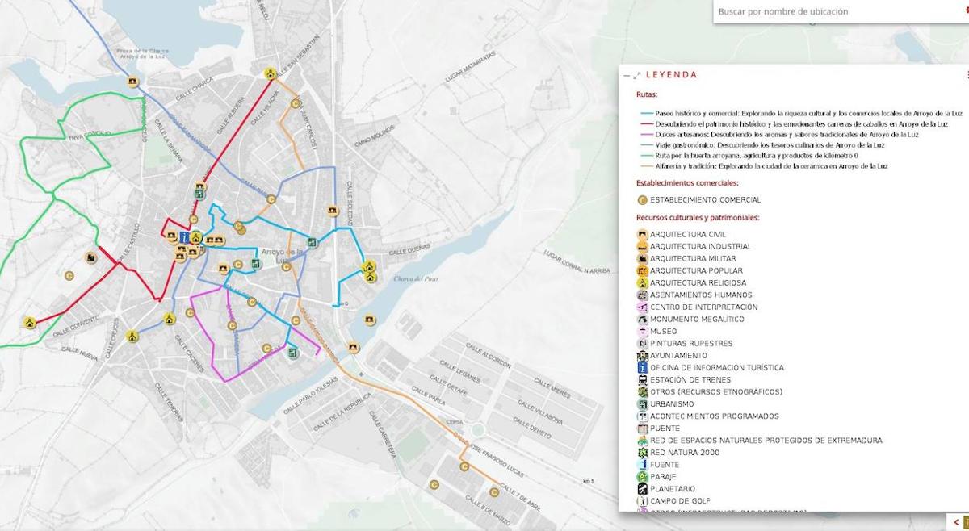The image size is (969, 531).
Task: Select the popular architecture marker on Calle Soledad
Action: point(332,211)
